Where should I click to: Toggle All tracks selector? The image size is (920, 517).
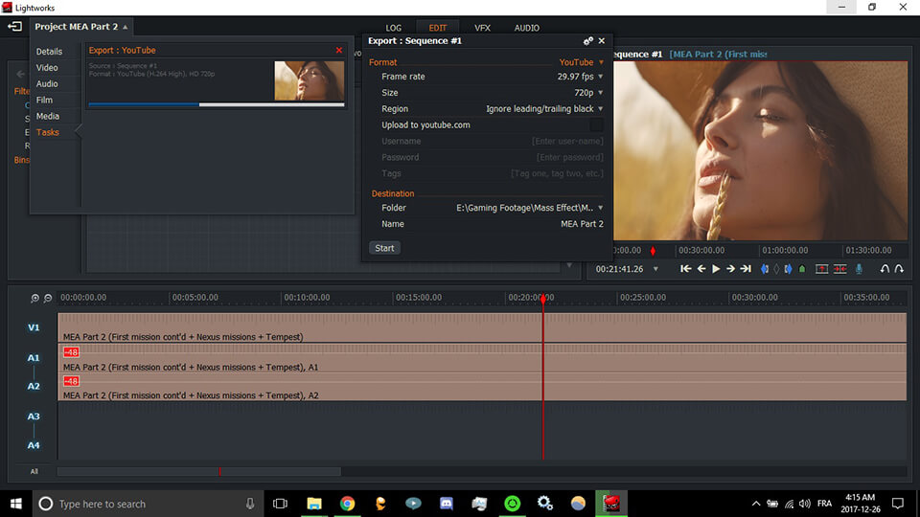(x=34, y=471)
